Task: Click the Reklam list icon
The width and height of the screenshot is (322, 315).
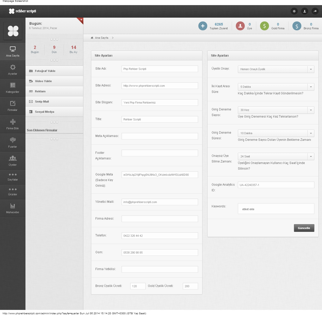Action: tap(31, 91)
